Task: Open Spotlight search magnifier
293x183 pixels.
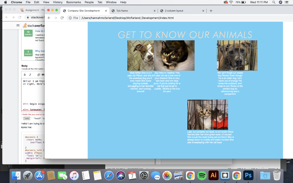Action: pyautogui.click(x=274, y=2)
